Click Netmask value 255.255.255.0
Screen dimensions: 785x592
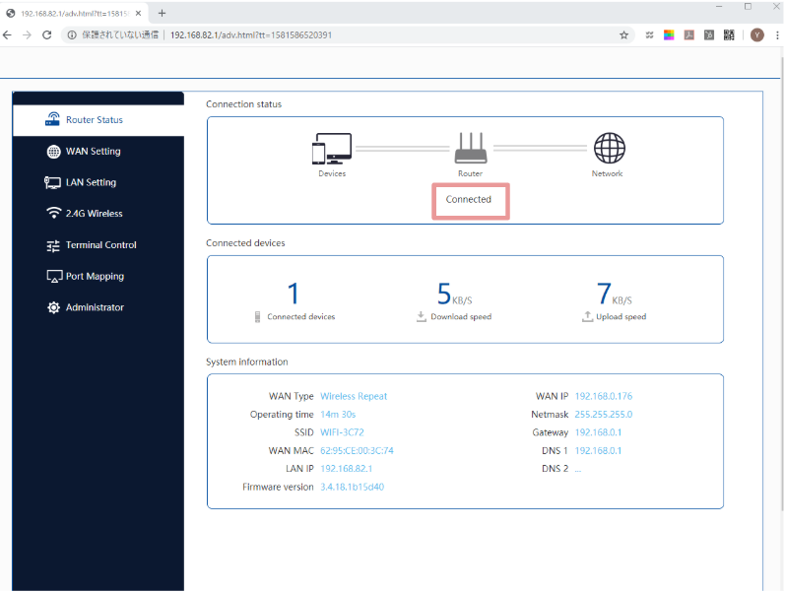pos(603,414)
